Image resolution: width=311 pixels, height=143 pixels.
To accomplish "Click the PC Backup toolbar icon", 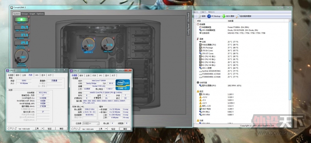I will (209, 16).
